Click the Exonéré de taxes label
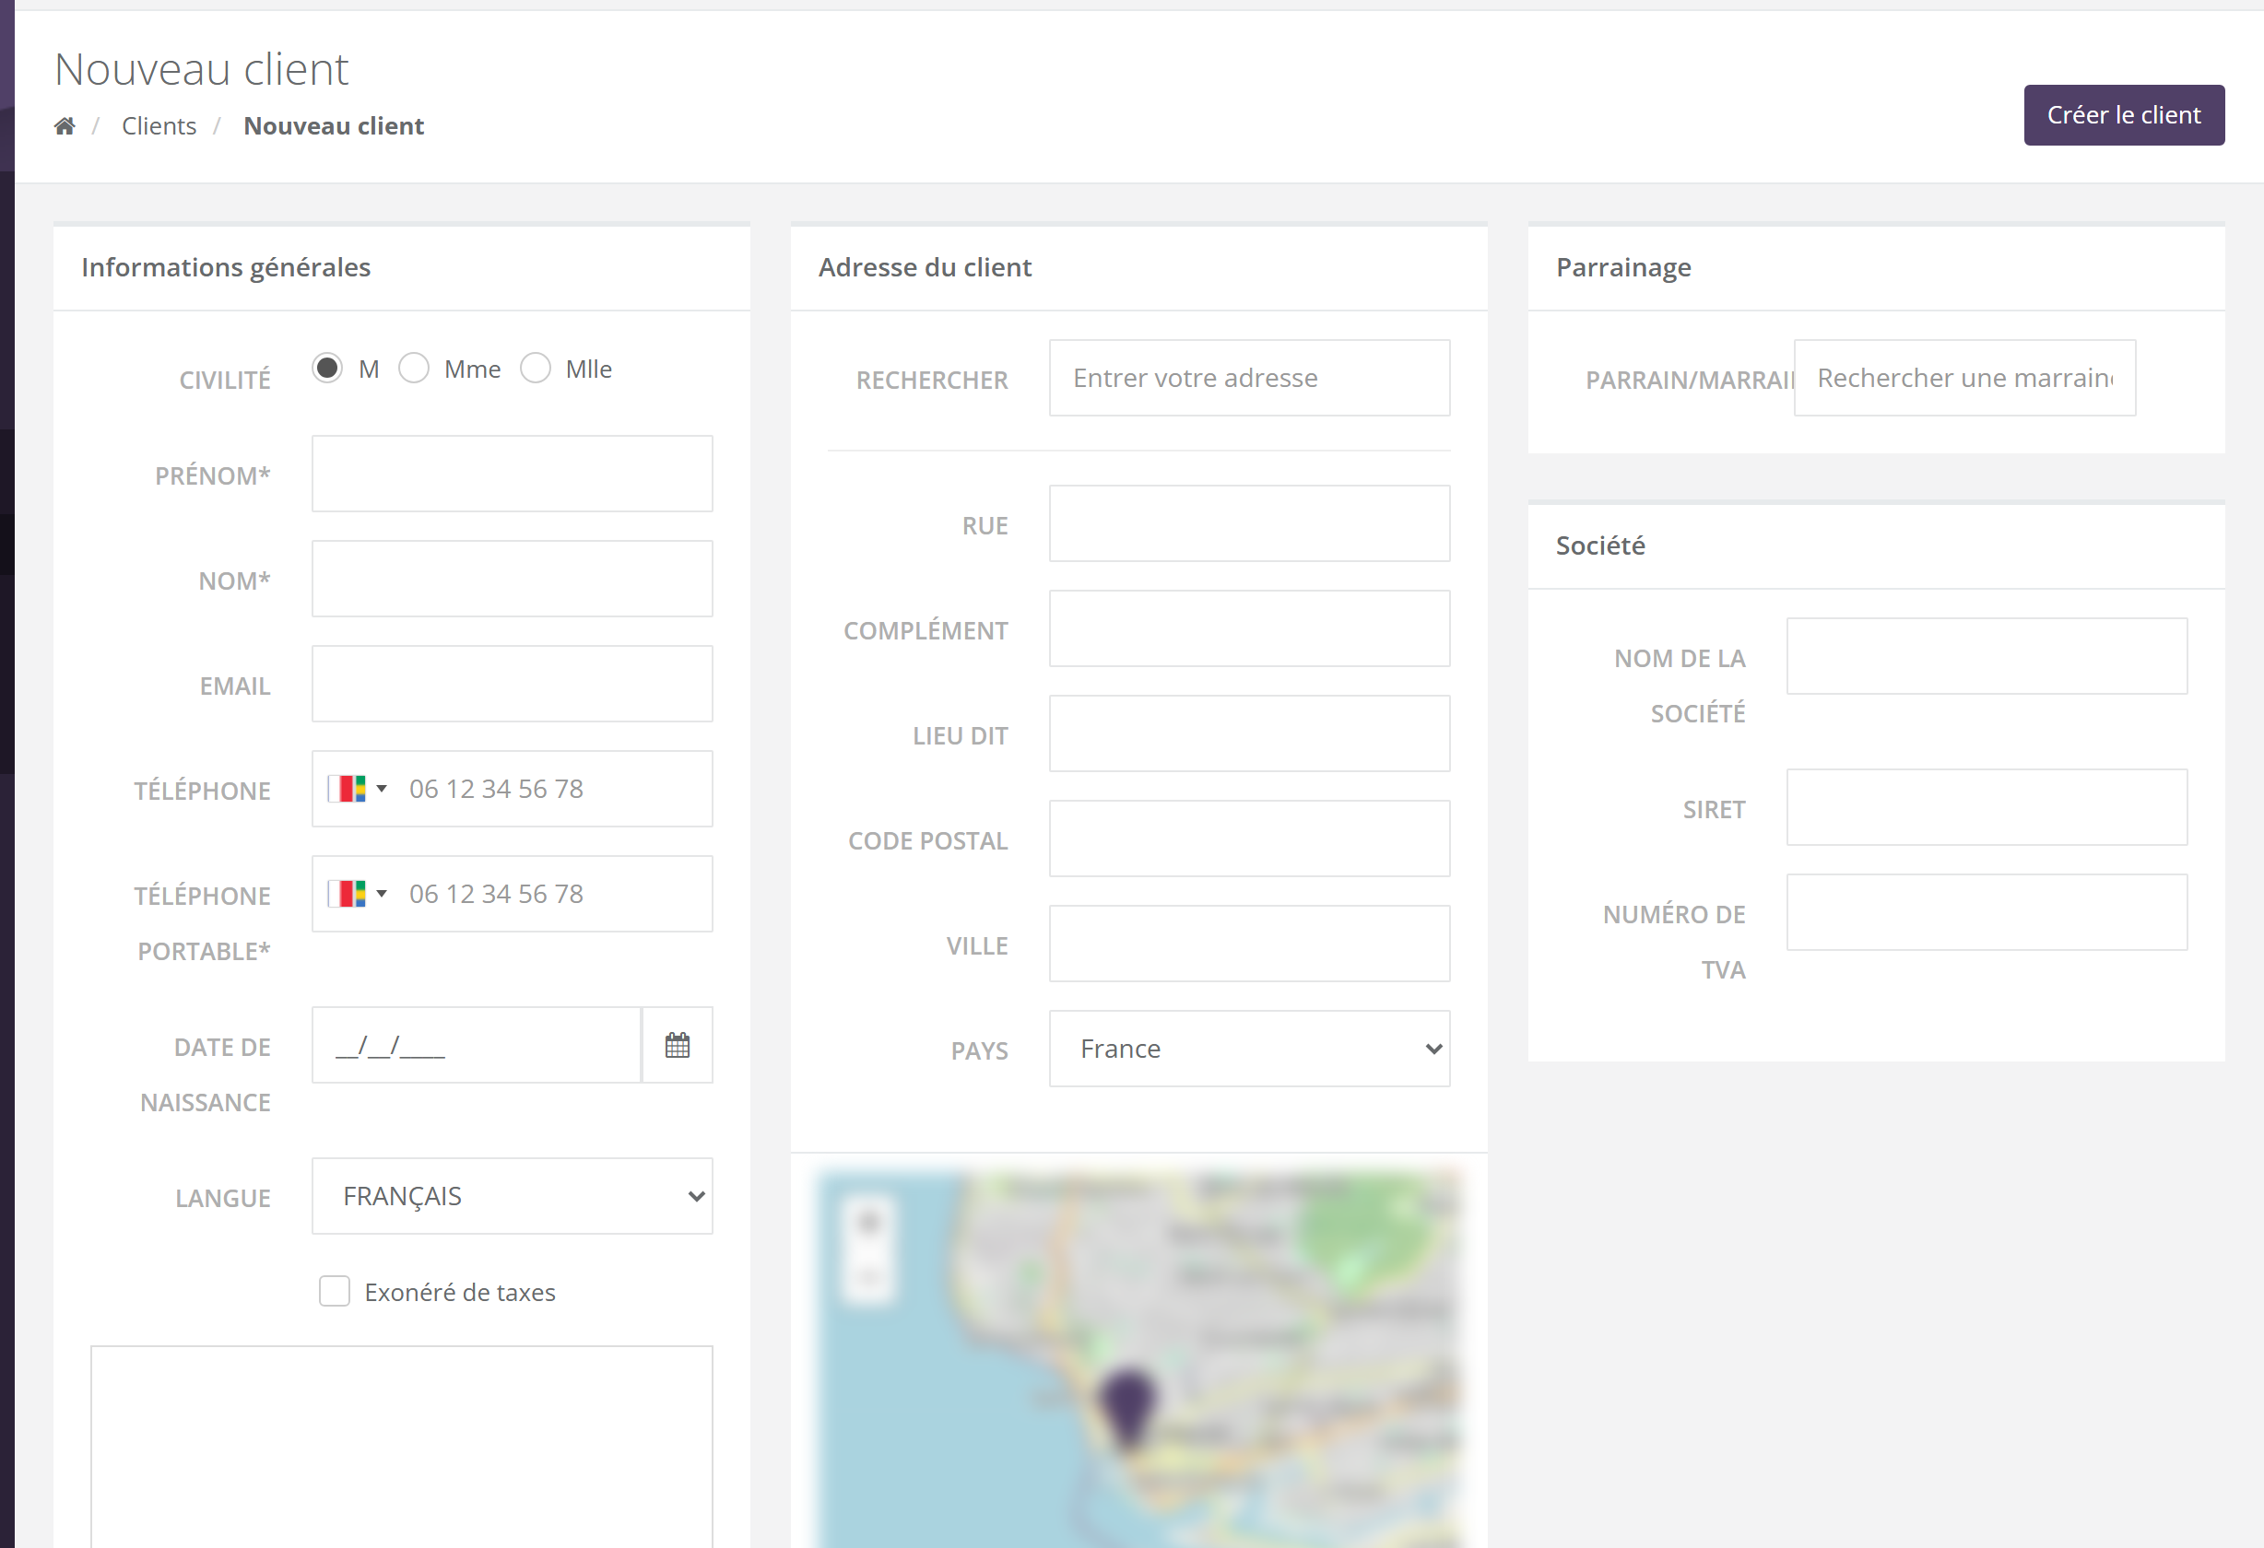The height and width of the screenshot is (1548, 2264). click(x=460, y=1292)
